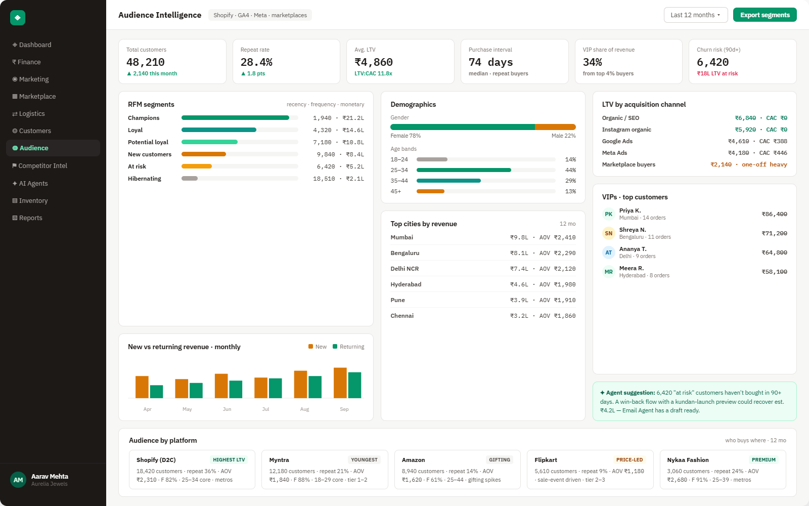809x506 pixels.
Task: Click the Export segments button
Action: click(765, 15)
